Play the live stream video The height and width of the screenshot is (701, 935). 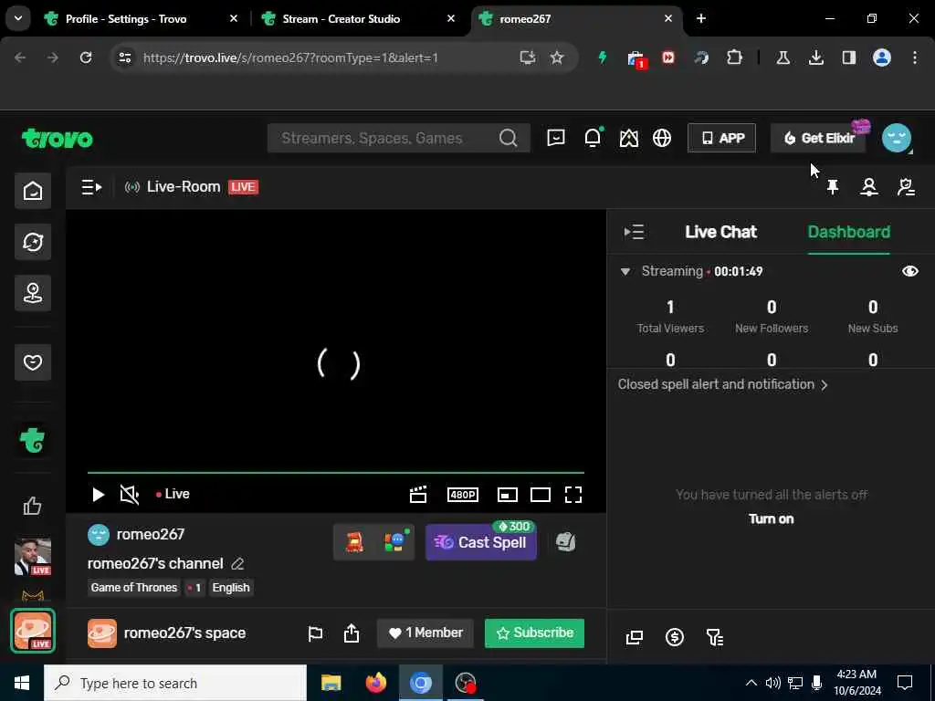pyautogui.click(x=99, y=495)
